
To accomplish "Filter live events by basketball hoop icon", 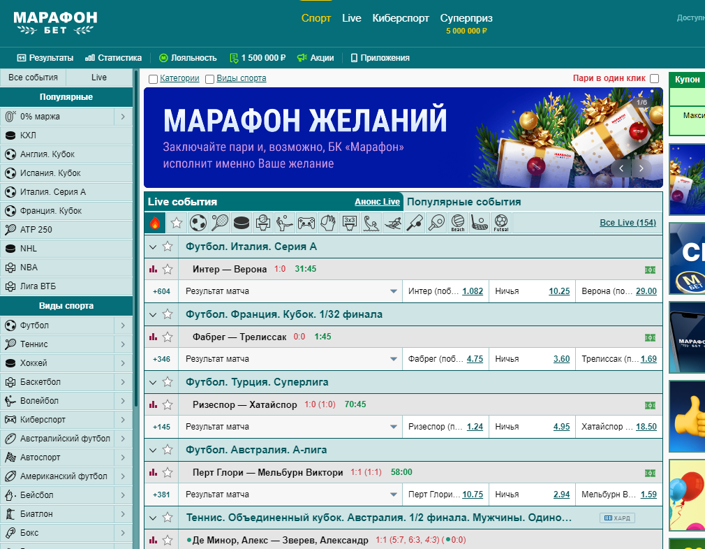I will [x=263, y=223].
